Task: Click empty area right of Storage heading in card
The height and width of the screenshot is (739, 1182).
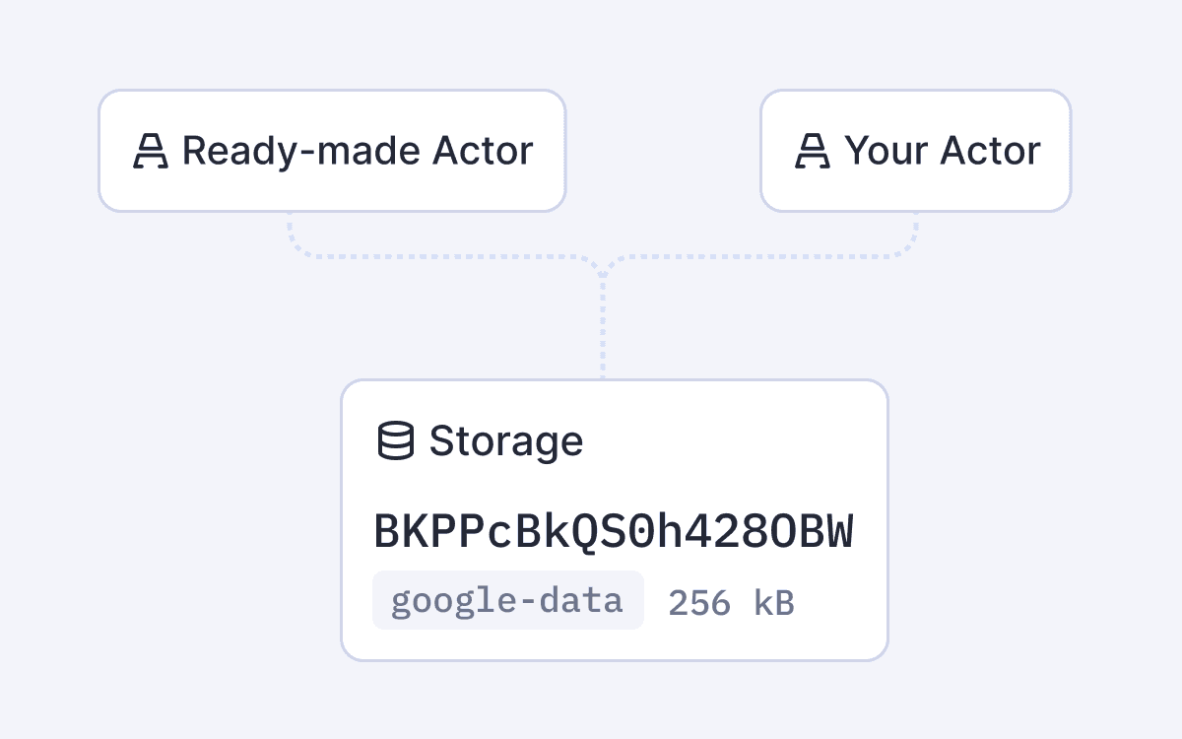Action: (x=729, y=440)
